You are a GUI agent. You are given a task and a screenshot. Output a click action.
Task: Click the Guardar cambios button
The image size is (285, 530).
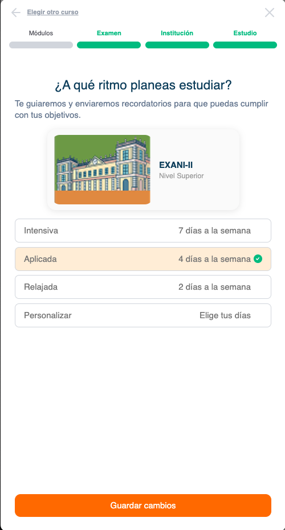point(143,506)
